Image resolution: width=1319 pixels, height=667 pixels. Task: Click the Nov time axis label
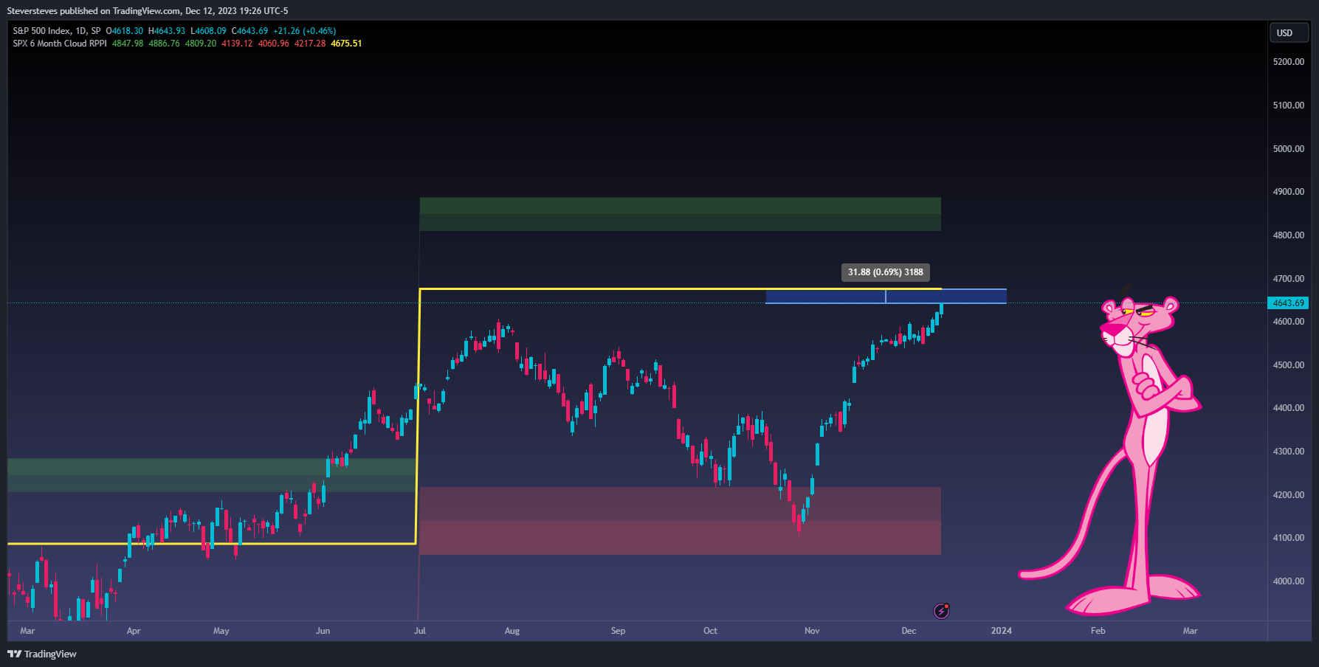click(x=812, y=631)
